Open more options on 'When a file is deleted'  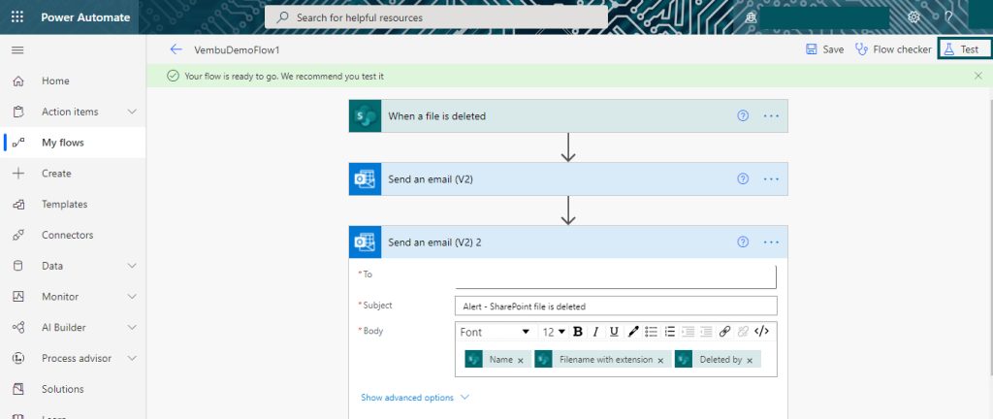point(771,115)
